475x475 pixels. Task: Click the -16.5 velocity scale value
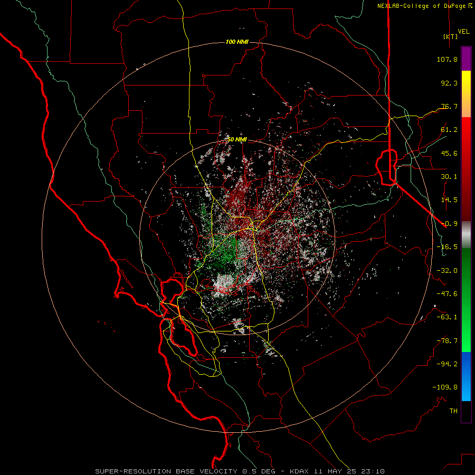447,247
